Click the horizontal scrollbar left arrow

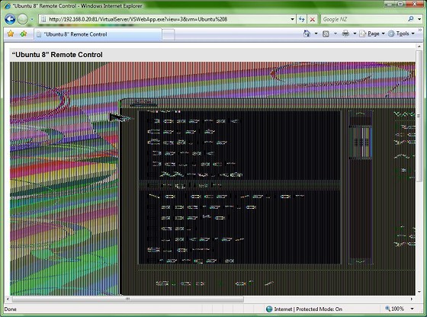click(8, 299)
